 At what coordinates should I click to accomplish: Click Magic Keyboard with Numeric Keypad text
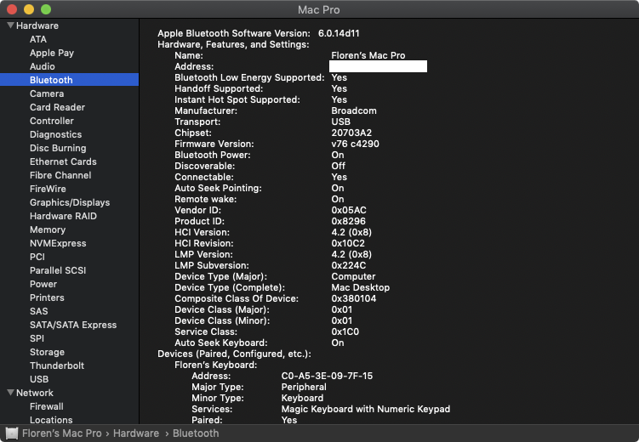point(366,409)
